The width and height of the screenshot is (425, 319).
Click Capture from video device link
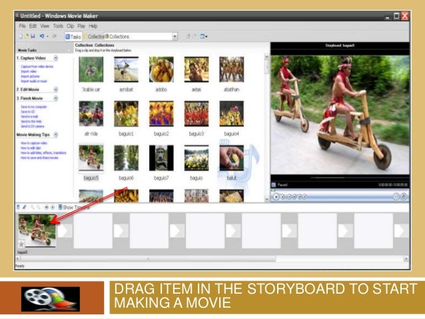point(37,67)
